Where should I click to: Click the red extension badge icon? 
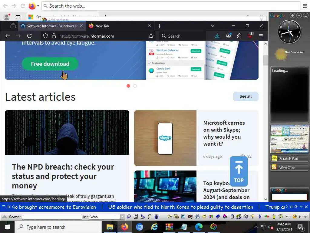tap(250, 35)
